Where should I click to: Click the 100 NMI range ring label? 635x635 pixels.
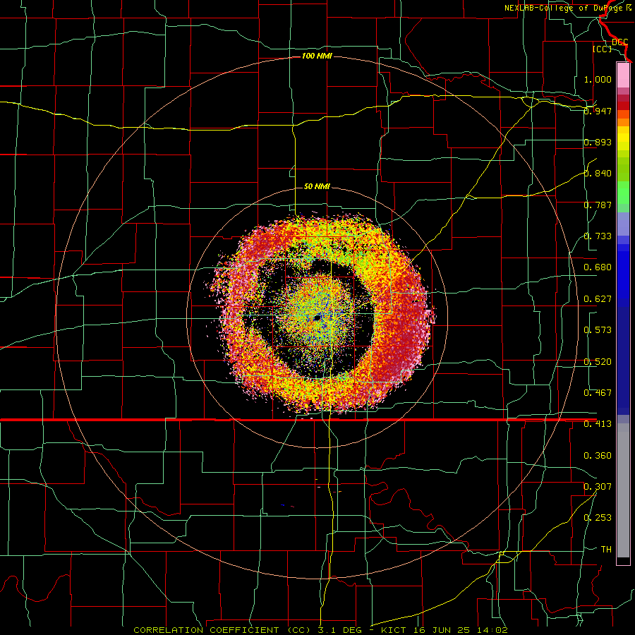(x=317, y=56)
